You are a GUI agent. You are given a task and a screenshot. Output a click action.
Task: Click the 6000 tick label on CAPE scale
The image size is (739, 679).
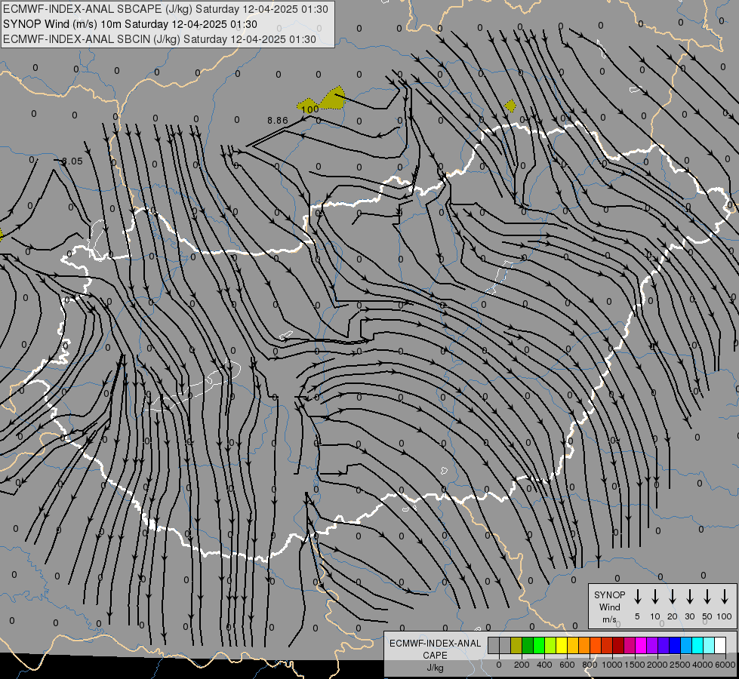(725, 665)
